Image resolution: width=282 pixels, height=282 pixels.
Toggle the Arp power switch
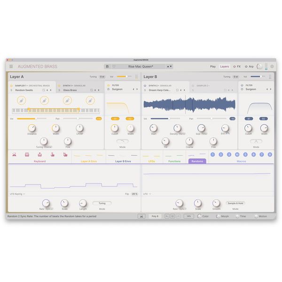[246, 67]
